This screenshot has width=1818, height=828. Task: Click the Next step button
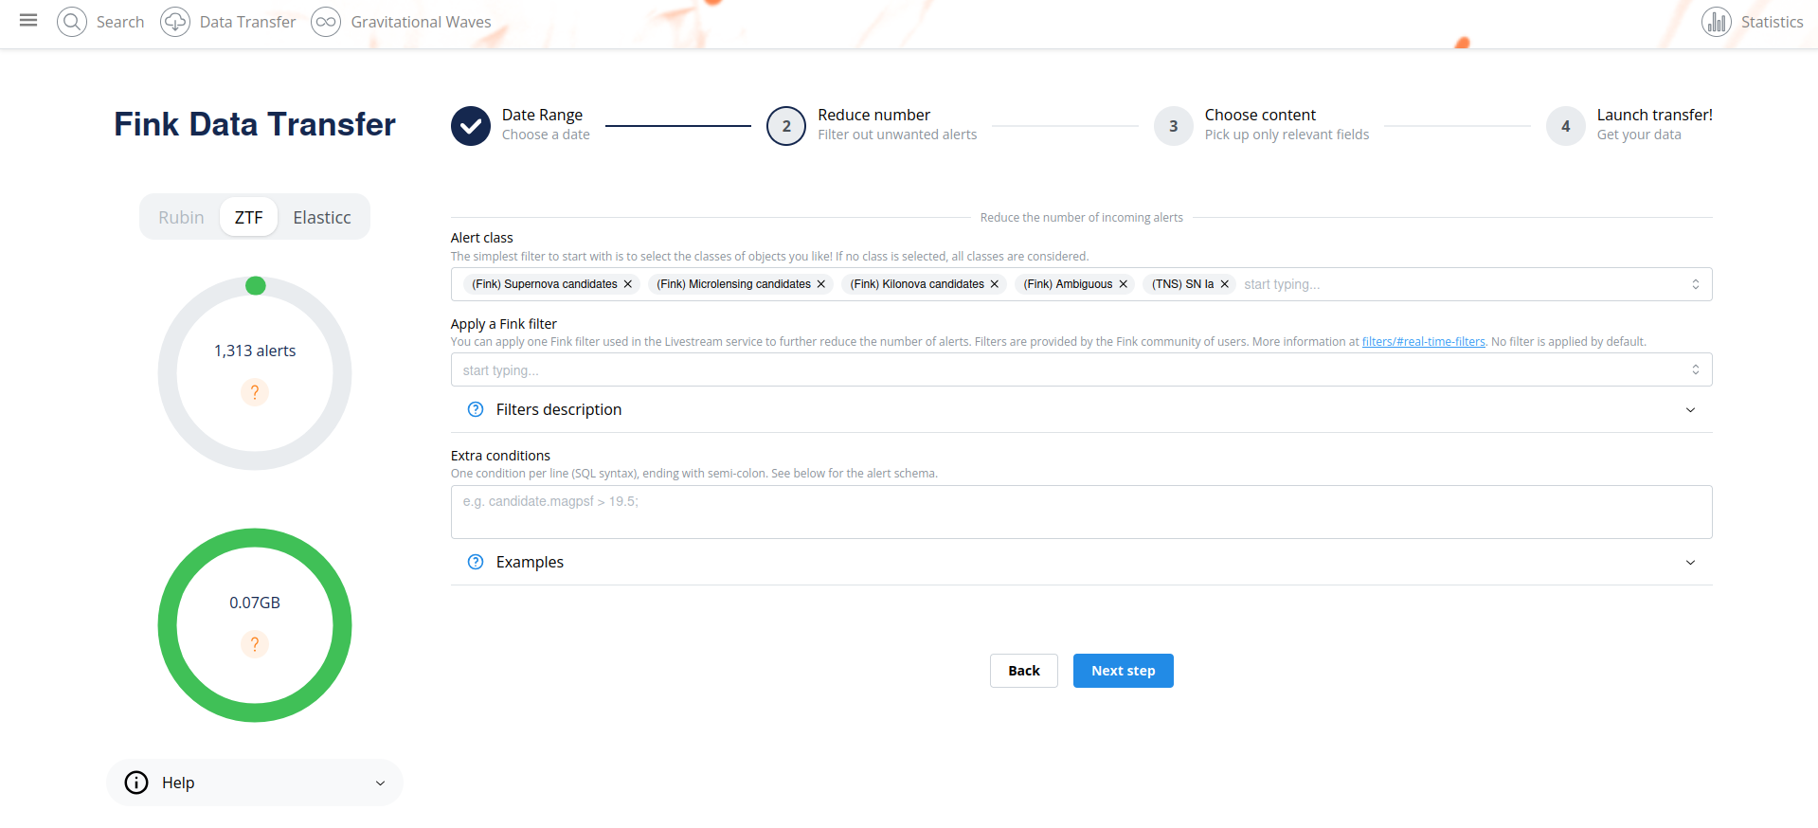[x=1123, y=671]
